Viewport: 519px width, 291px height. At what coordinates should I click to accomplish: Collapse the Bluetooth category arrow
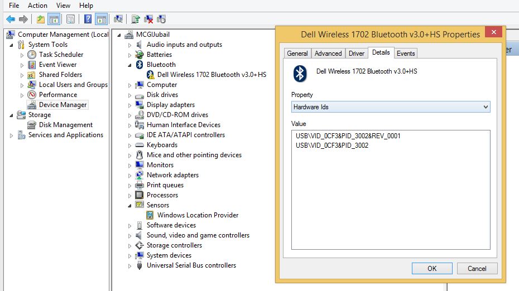click(129, 65)
